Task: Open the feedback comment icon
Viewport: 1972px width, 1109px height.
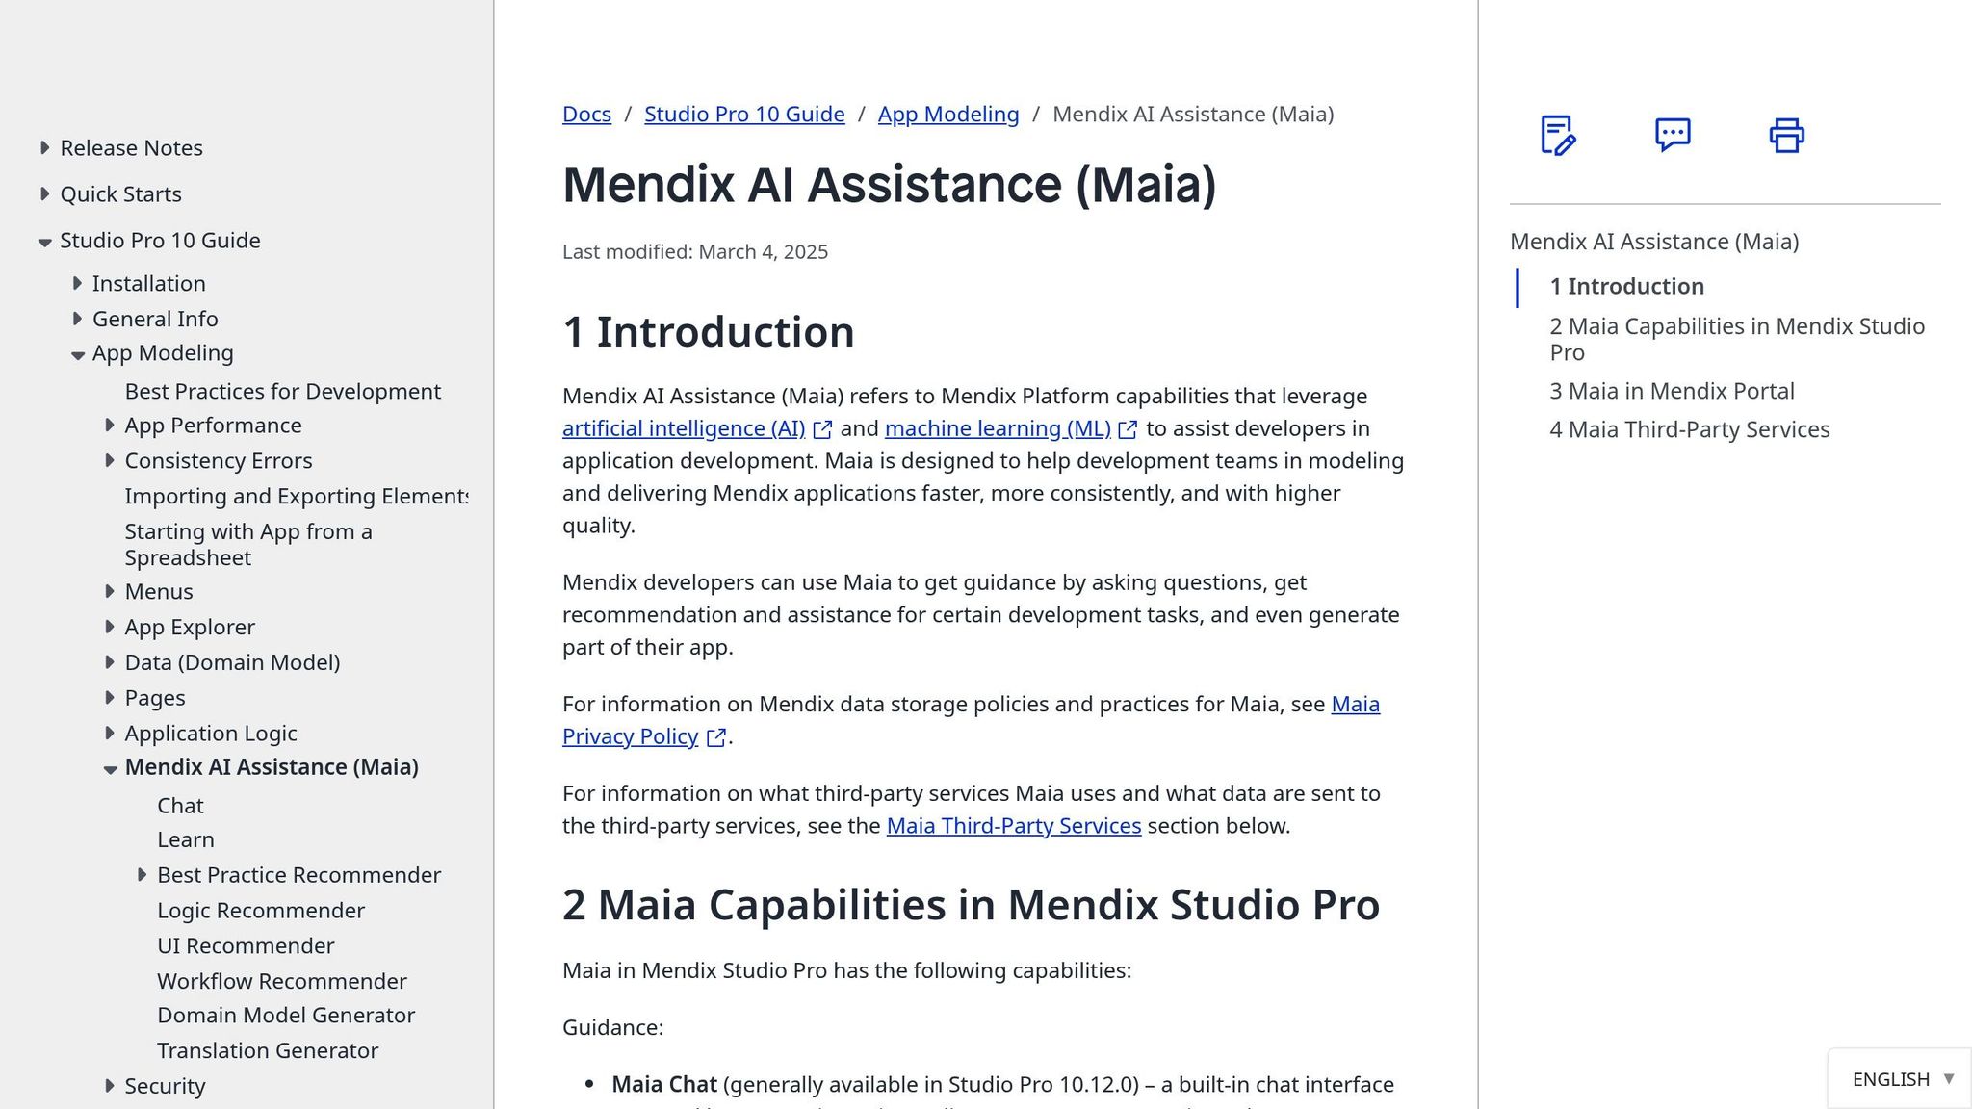Action: pyautogui.click(x=1673, y=135)
